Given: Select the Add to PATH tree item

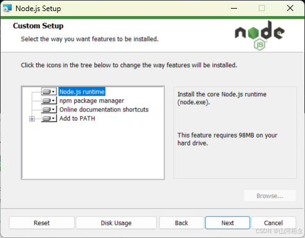Looking at the screenshot, I should (x=77, y=118).
